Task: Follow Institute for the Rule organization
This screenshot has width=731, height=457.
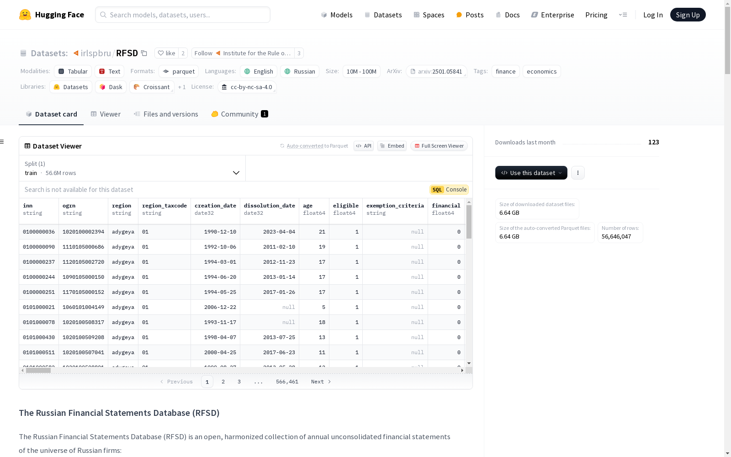Action: tap(243, 53)
